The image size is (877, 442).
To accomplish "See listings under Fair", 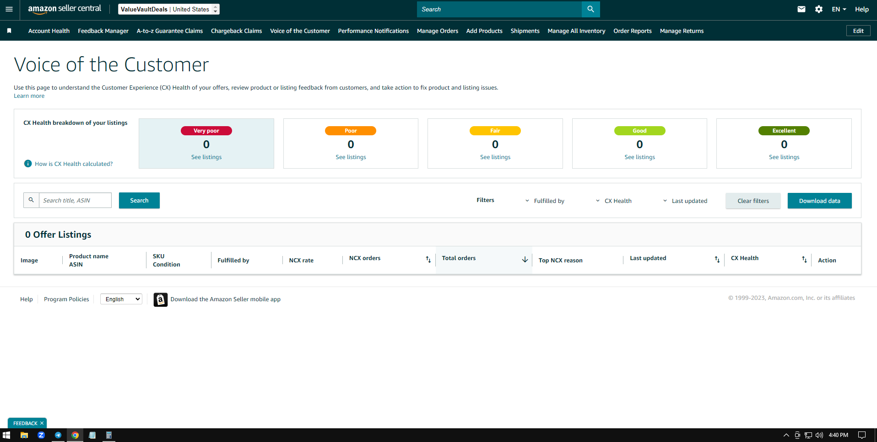I will click(495, 157).
